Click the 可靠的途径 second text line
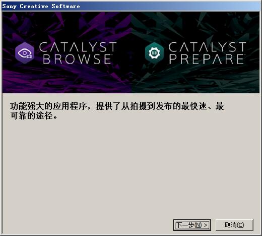 34,116
